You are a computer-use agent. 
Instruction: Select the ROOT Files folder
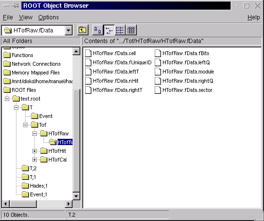tap(20, 90)
